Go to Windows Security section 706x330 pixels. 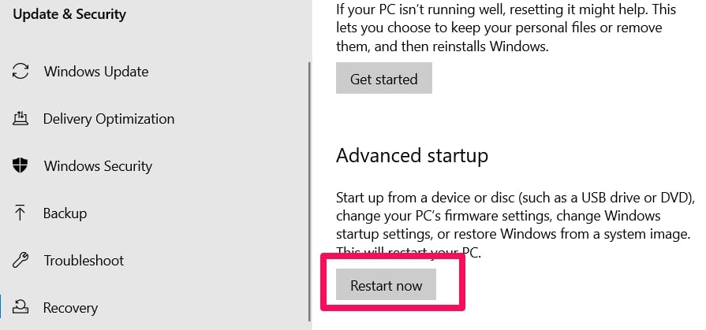[98, 166]
